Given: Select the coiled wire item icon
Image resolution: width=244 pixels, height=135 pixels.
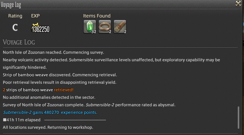Looking at the screenshot, I should (x=105, y=27).
